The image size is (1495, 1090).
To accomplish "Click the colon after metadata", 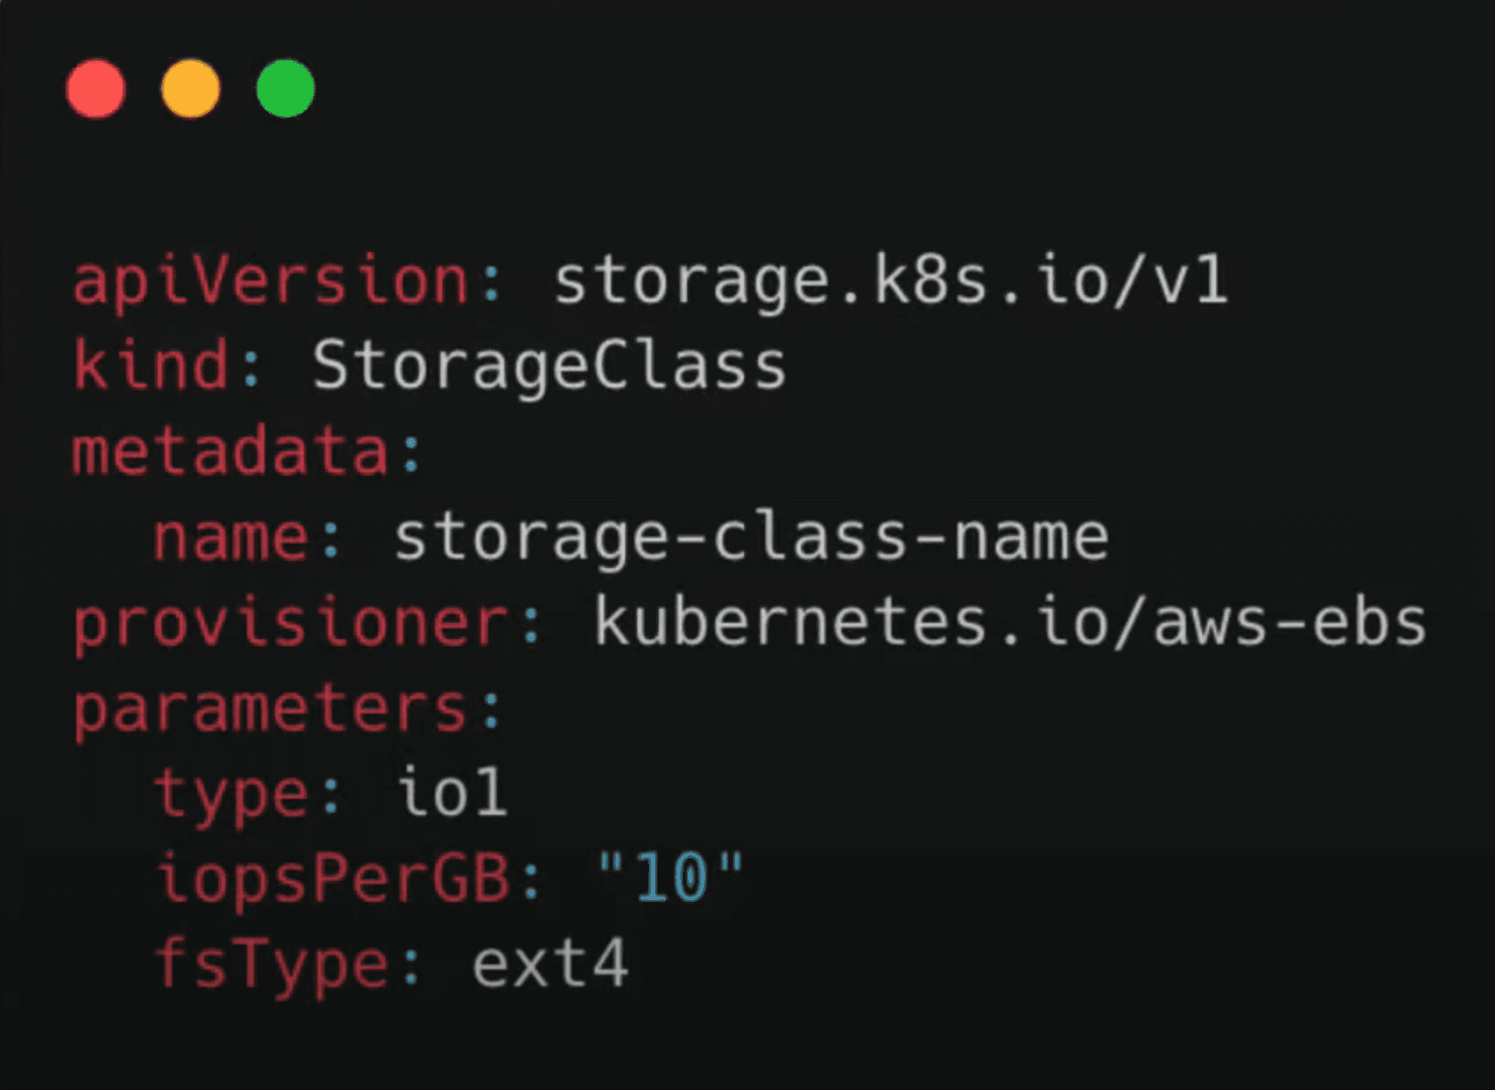I will coord(411,453).
